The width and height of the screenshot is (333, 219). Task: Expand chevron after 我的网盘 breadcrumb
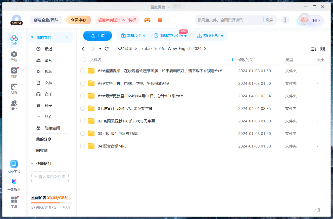pyautogui.click(x=136, y=49)
